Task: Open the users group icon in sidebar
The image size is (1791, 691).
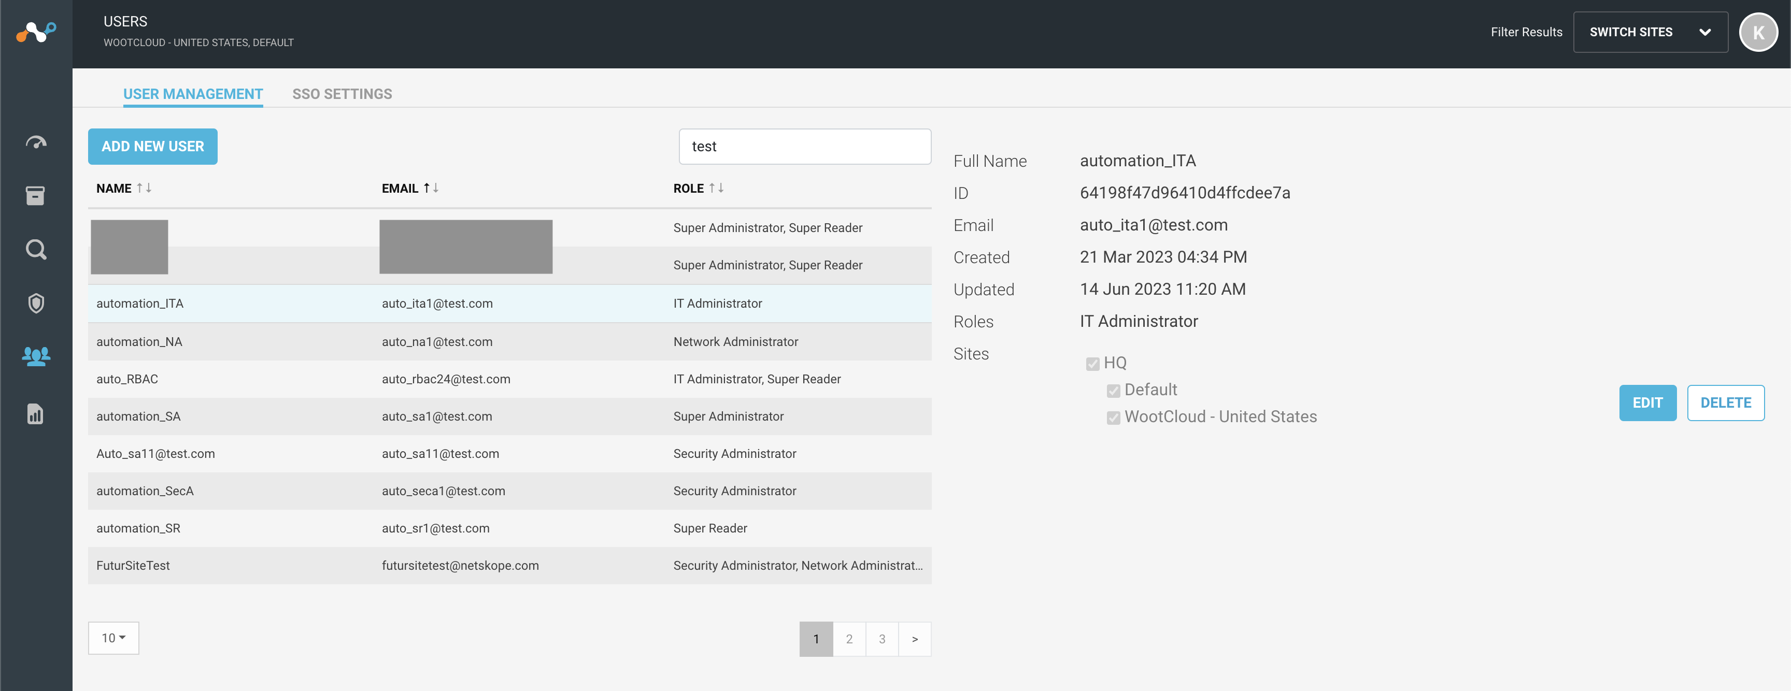Action: coord(36,356)
